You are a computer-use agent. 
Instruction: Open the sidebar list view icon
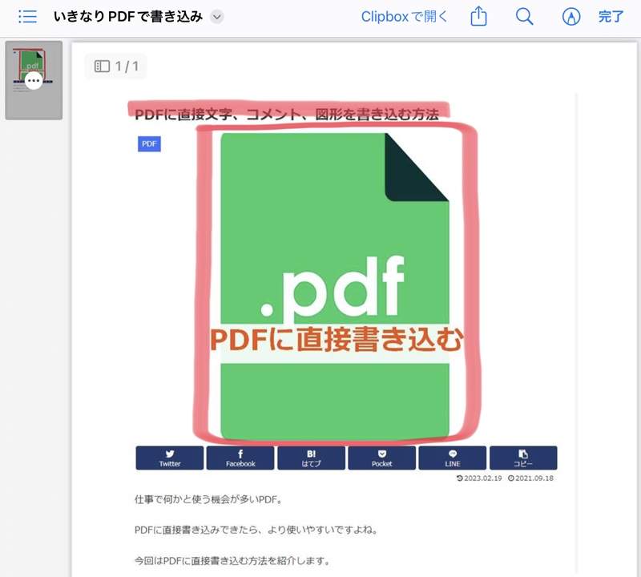pos(27,17)
